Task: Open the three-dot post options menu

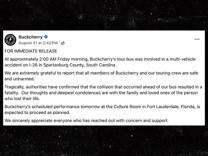Action: point(197,39)
